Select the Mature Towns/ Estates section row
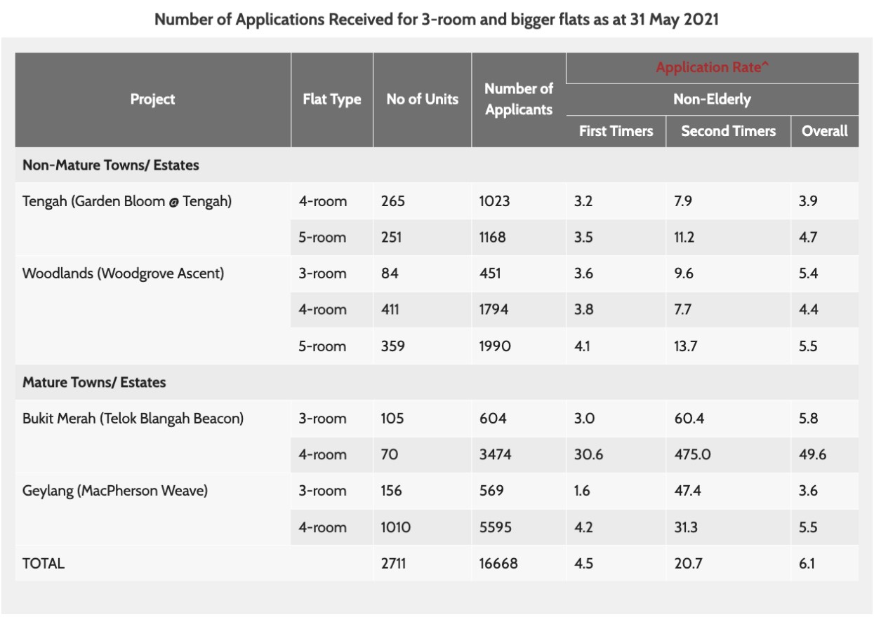 (94, 383)
